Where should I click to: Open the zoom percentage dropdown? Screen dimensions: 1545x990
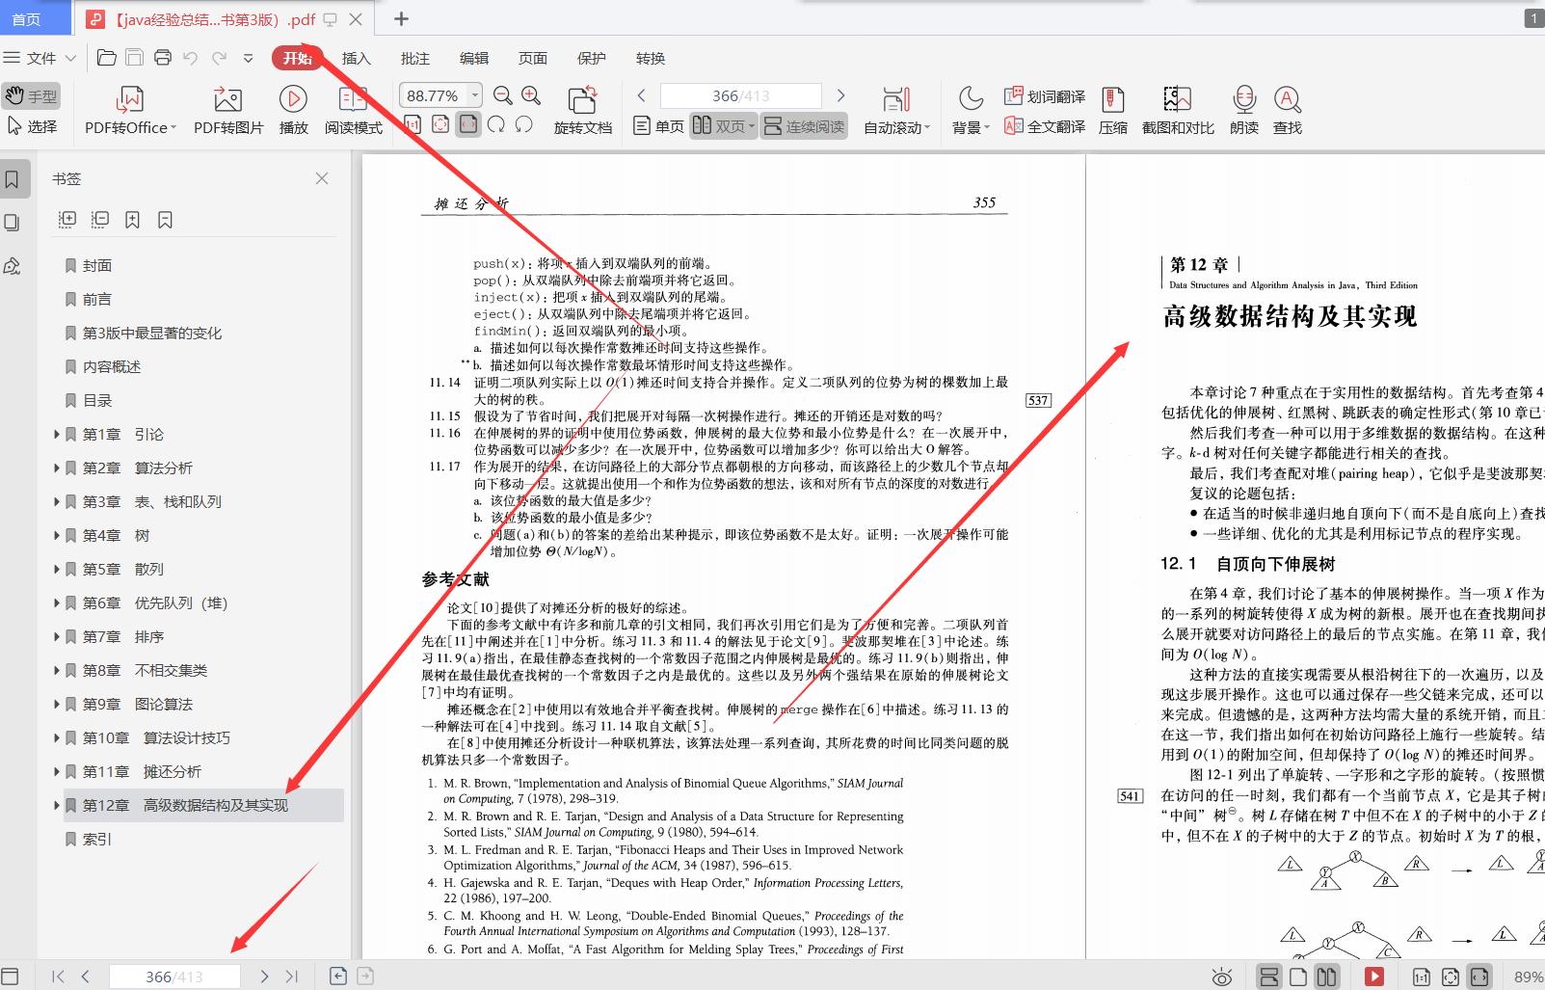(473, 94)
